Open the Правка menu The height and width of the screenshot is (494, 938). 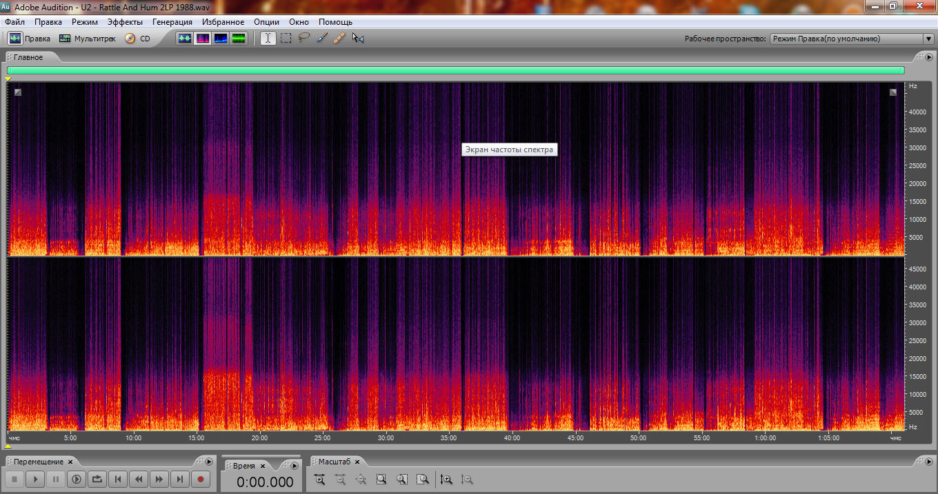click(x=48, y=22)
